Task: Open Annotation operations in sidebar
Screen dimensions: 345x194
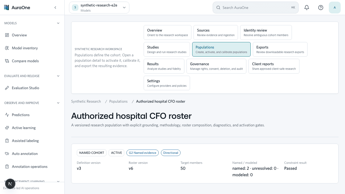Action: point(32,167)
